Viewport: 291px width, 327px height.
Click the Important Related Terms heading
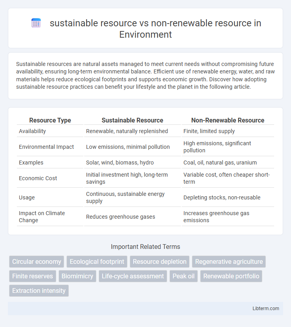[x=145, y=247]
